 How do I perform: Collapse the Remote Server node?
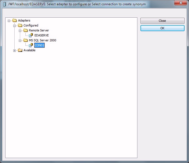point(20,31)
